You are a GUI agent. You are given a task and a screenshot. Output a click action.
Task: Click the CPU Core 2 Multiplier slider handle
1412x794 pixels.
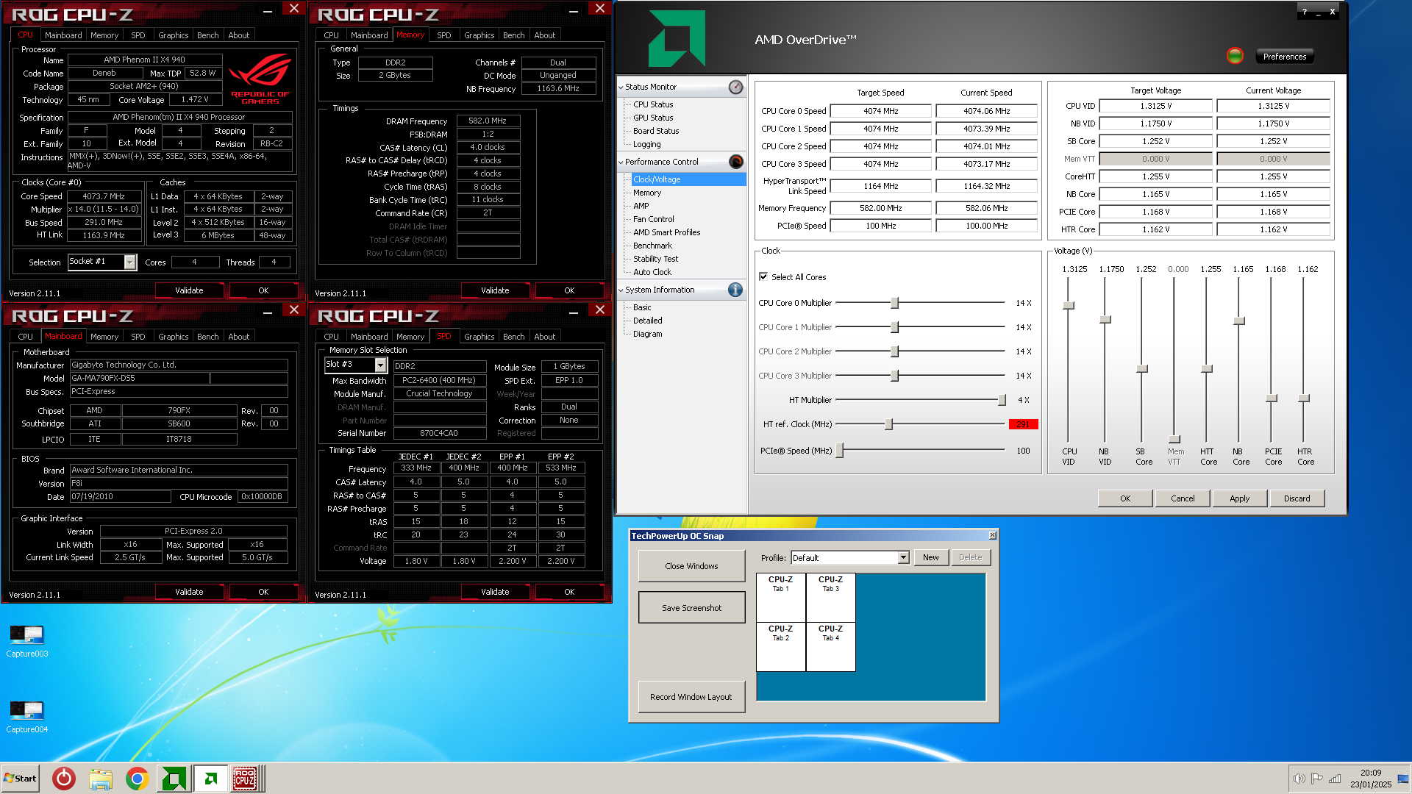894,351
